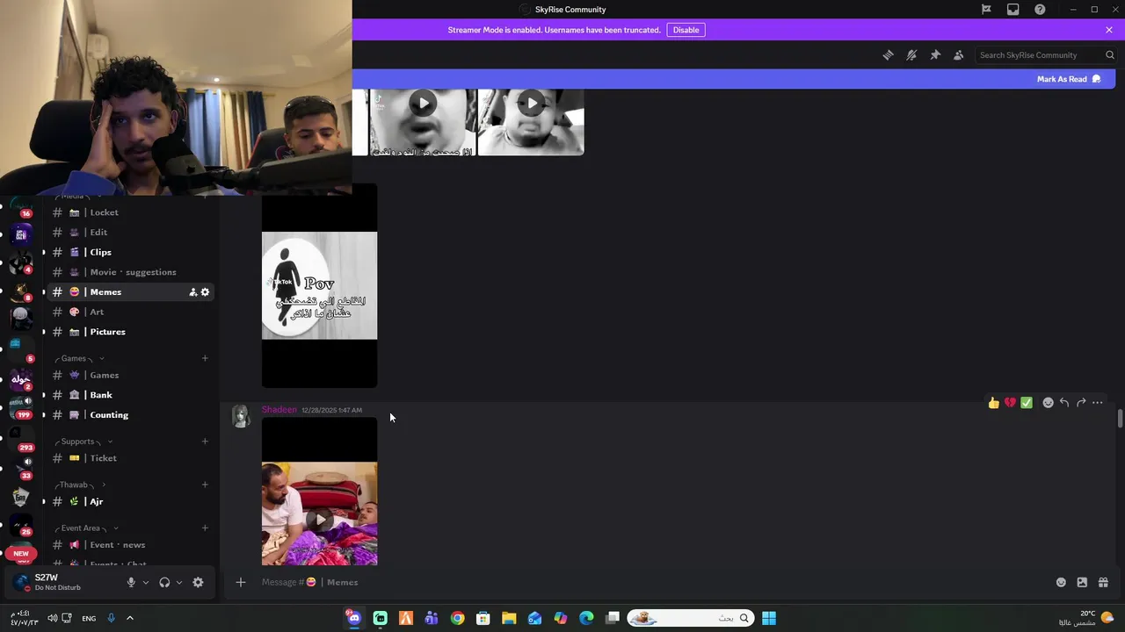Image resolution: width=1125 pixels, height=632 pixels.
Task: Open more options on message
Action: [1098, 403]
